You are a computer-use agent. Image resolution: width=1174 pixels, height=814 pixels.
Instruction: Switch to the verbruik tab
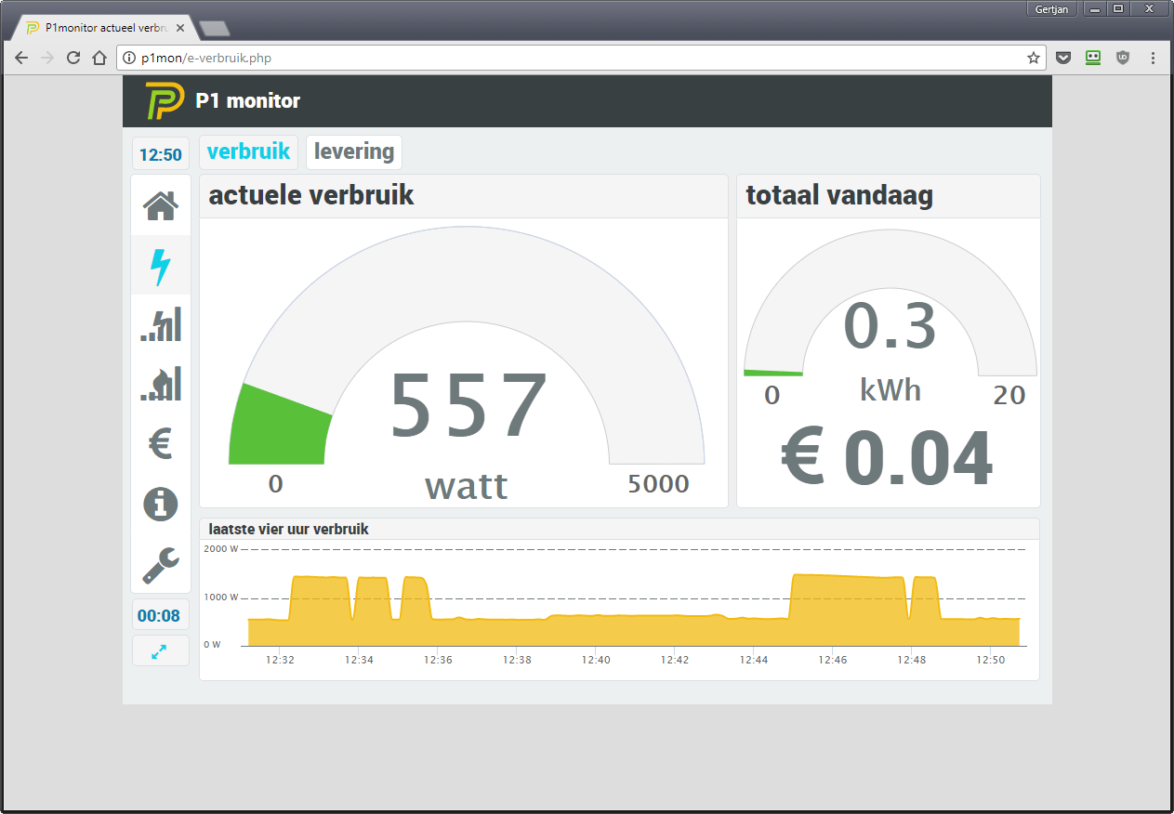(248, 151)
